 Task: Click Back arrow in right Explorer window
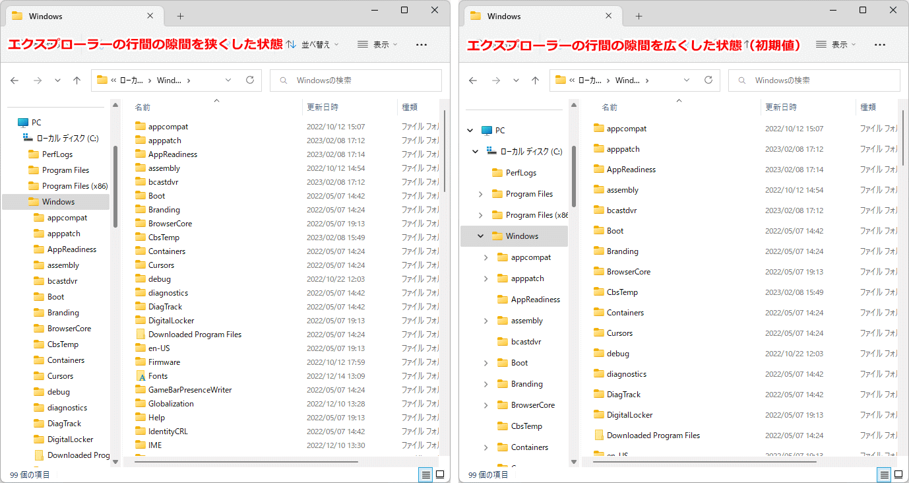(x=473, y=80)
